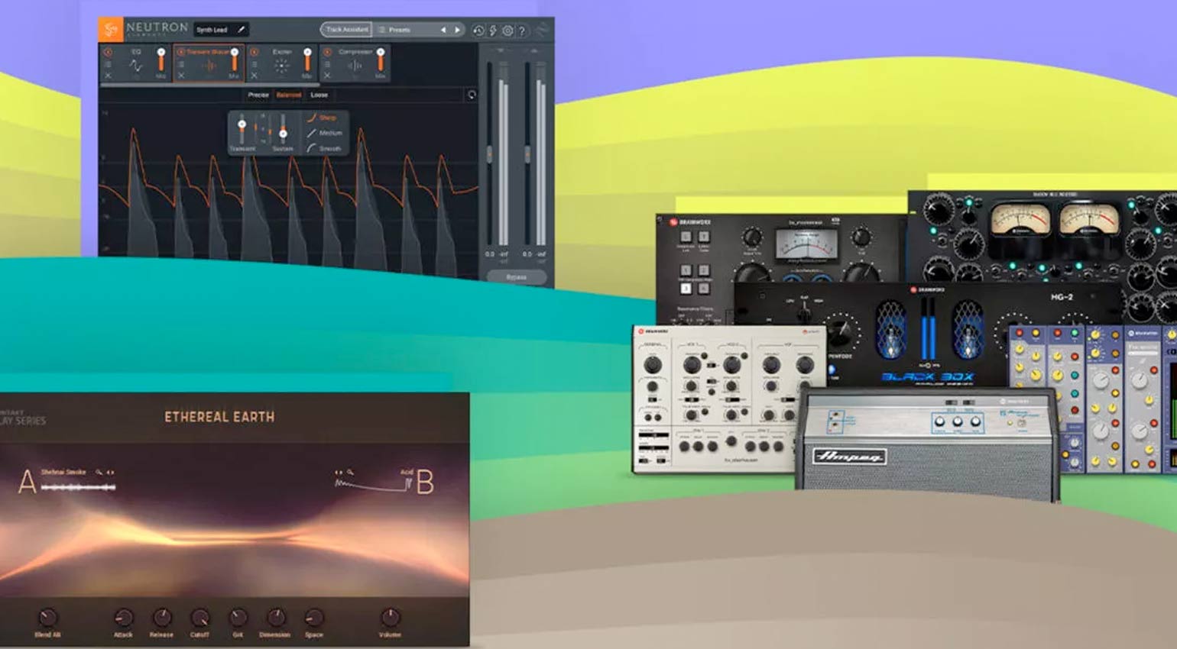Click the Smooth curve icon in Neutron

click(312, 148)
